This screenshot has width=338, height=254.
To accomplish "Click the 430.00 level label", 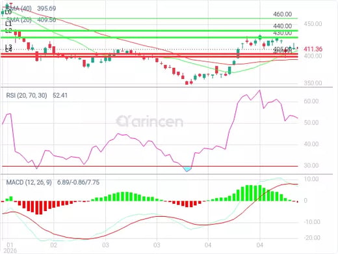I will point(282,33).
